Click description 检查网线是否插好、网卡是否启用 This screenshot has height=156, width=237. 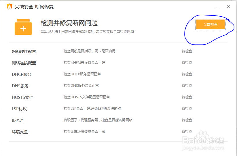[x=90, y=51]
